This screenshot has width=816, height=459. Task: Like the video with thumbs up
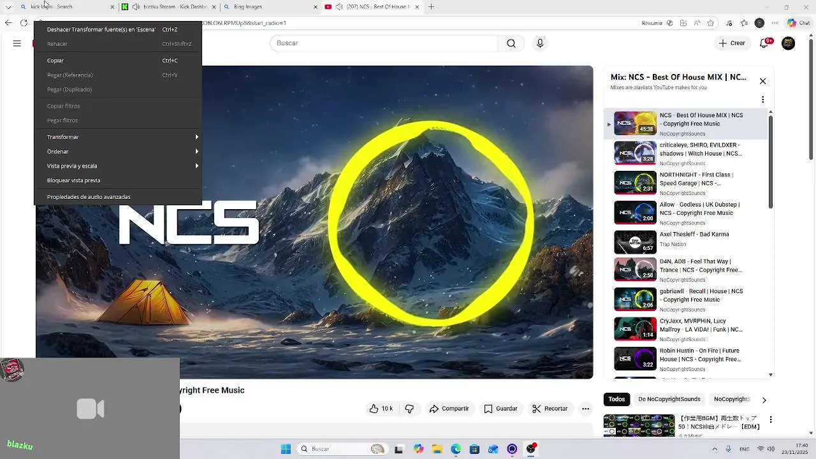381,409
